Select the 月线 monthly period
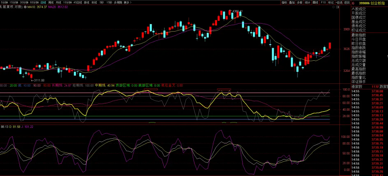Image resolution: width=388 pixels, height=176 pixels. coord(58,3)
